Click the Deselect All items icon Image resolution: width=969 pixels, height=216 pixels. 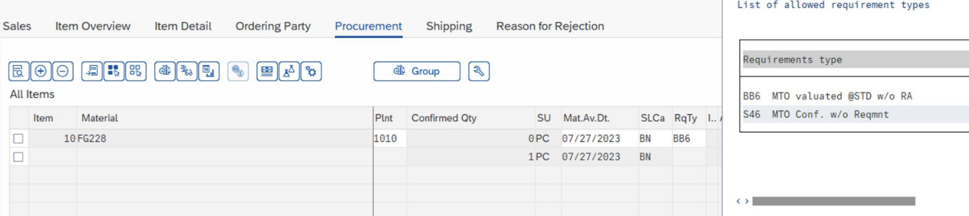136,71
